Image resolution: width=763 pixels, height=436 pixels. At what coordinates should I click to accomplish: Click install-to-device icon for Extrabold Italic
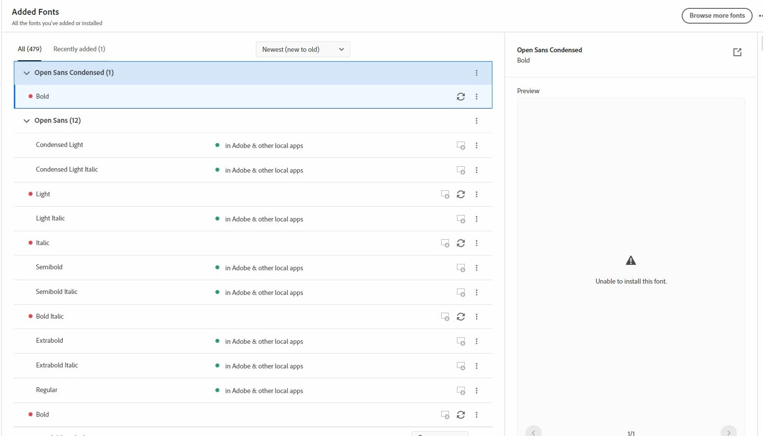click(461, 366)
